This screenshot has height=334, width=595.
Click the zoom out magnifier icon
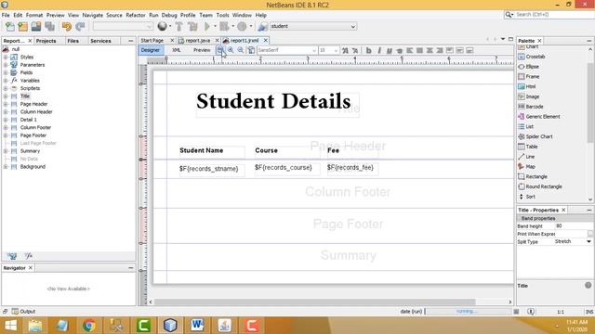(240, 50)
